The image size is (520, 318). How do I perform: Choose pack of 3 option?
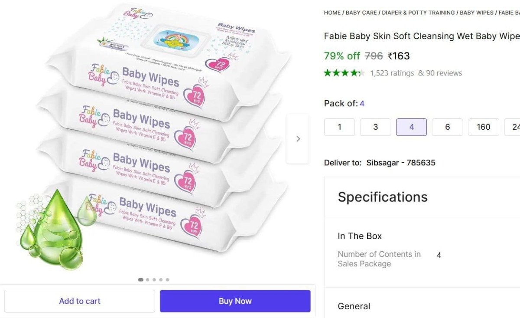coord(375,127)
